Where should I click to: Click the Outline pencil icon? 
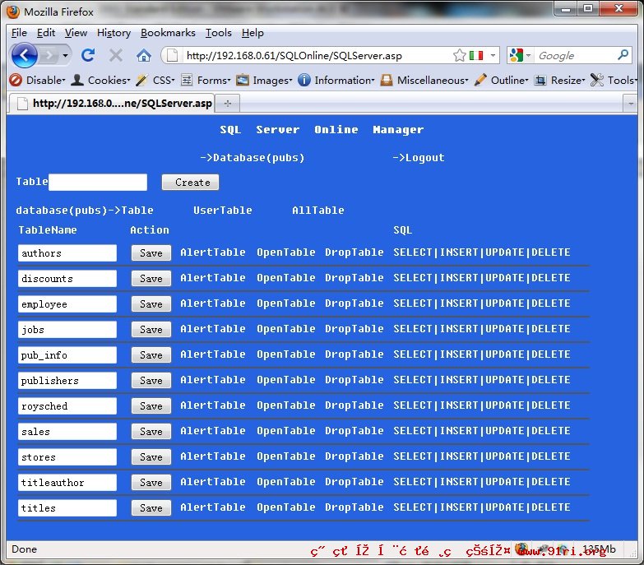click(480, 80)
